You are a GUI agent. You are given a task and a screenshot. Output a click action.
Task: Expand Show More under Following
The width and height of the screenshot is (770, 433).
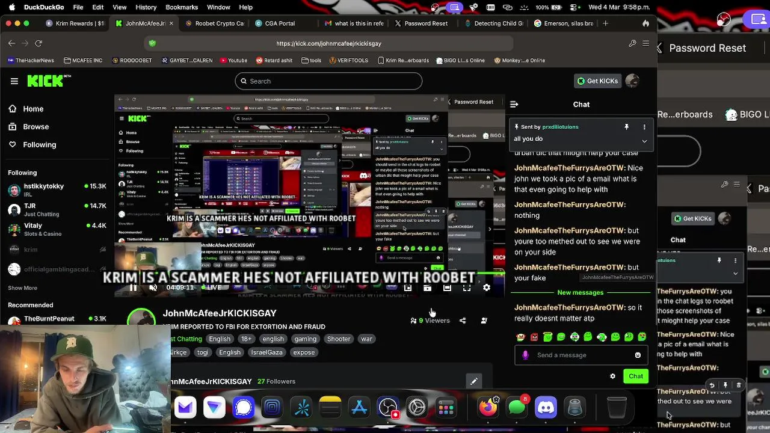tap(22, 288)
